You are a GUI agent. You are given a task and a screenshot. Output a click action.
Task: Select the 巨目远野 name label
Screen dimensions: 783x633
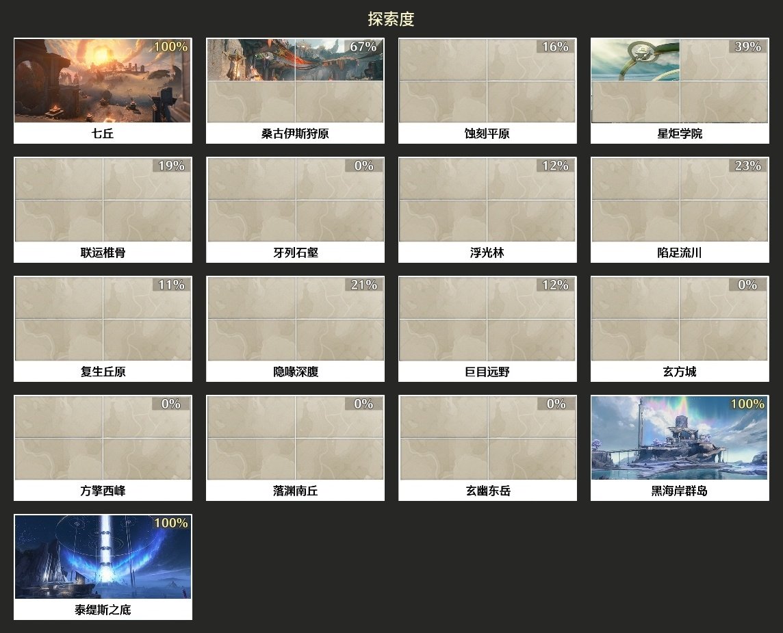pyautogui.click(x=487, y=372)
